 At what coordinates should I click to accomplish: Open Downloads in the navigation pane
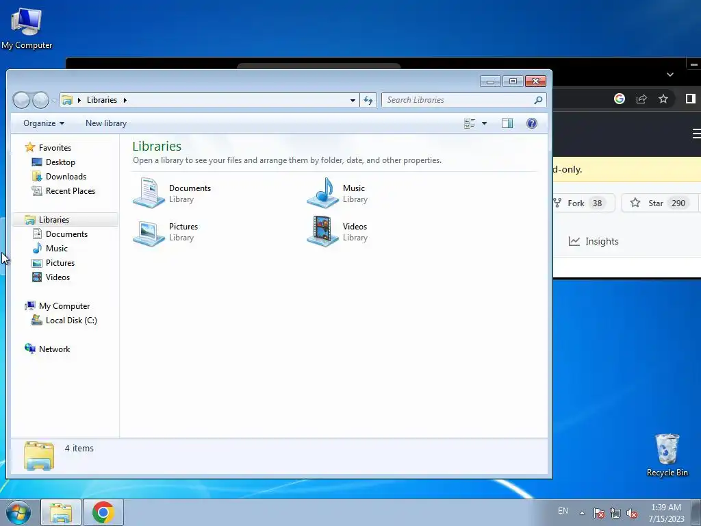(x=66, y=176)
